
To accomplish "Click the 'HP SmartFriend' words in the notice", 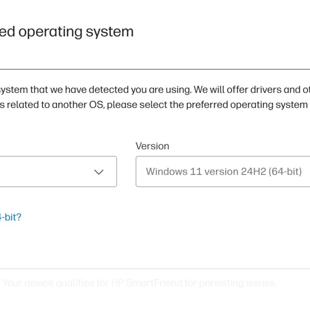I will [147, 283].
